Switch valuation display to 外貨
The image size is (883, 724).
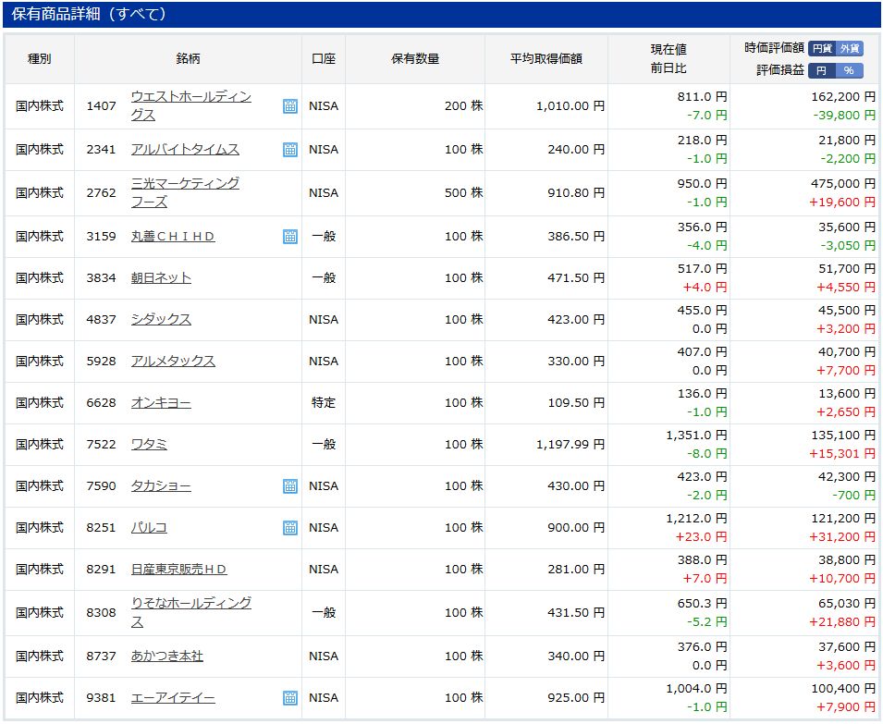point(850,48)
